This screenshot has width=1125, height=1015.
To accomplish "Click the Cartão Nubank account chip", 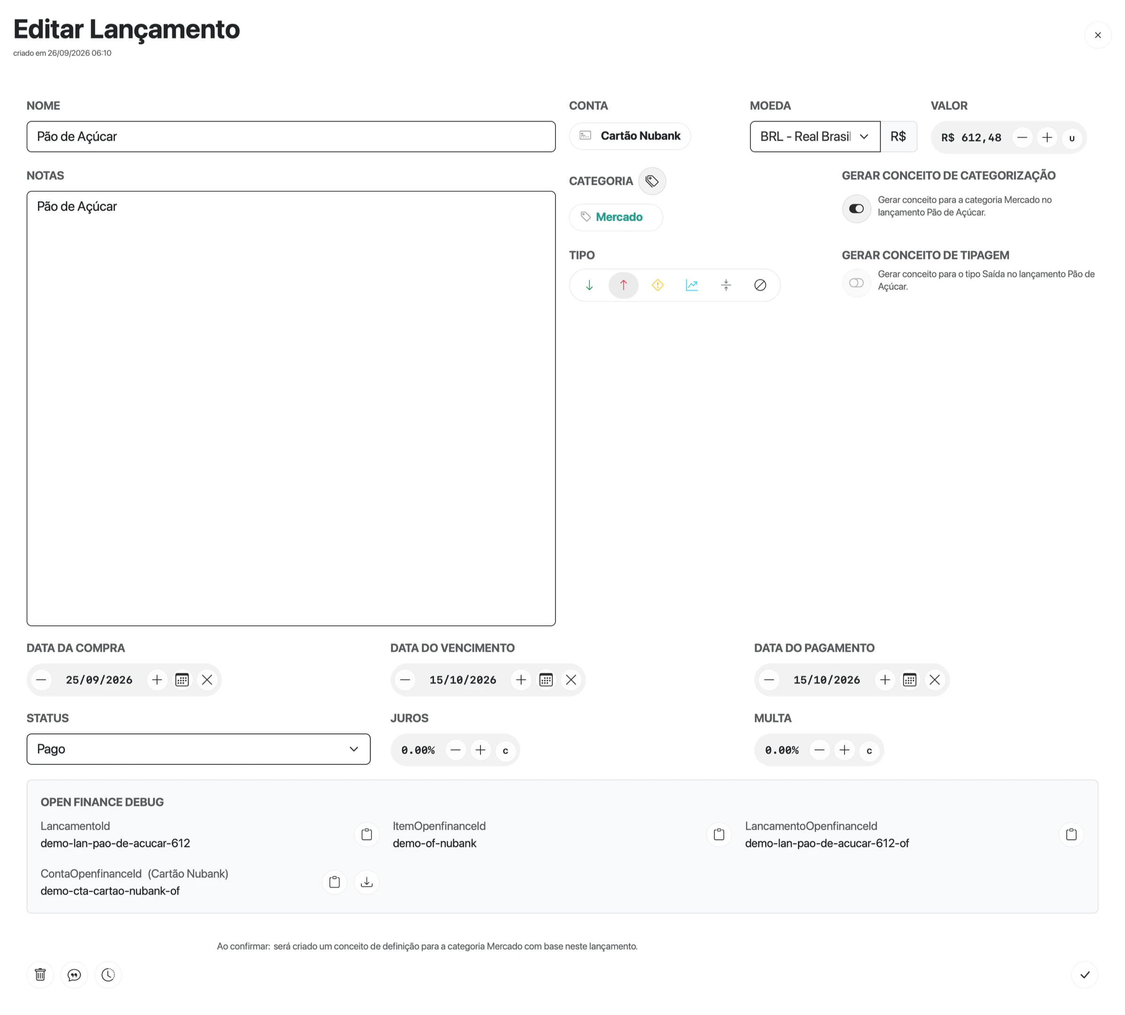I will (630, 136).
